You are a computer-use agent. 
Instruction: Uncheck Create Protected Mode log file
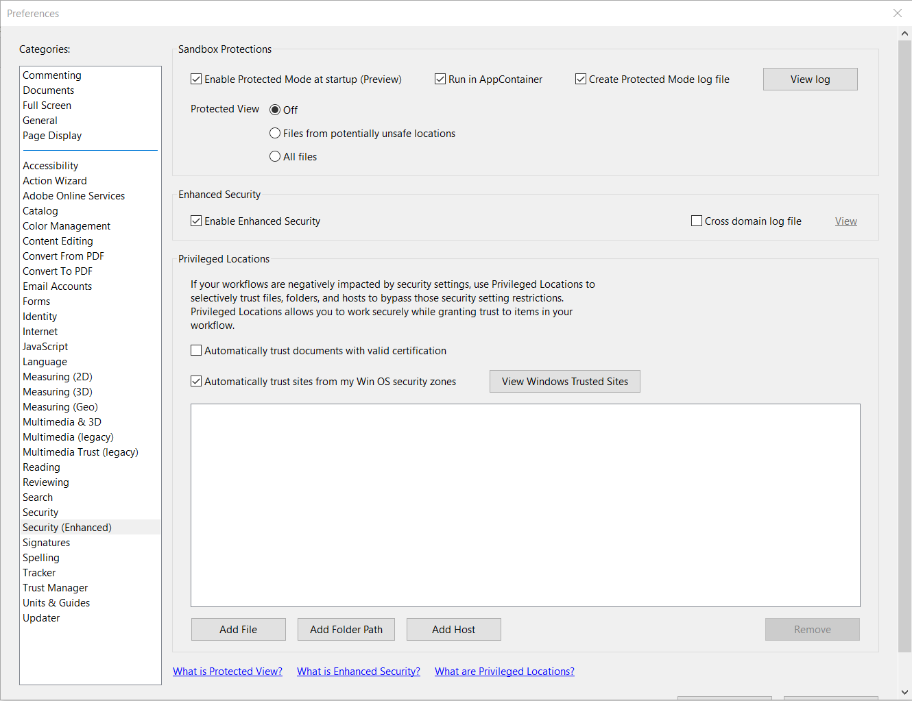pyautogui.click(x=581, y=79)
